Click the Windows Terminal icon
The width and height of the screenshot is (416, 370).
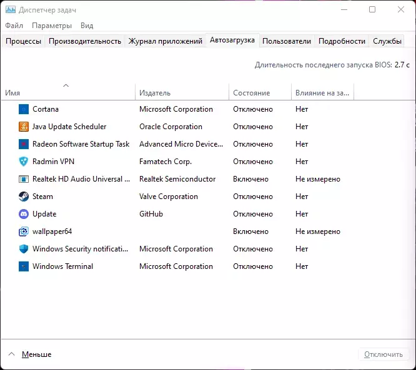coord(24,266)
